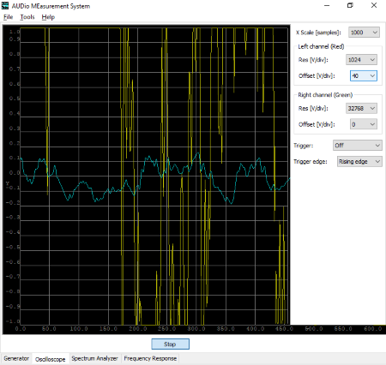Screen dimensions: 386x365
Task: Switch to the Spectrum Analyzer tab
Action: (x=94, y=358)
